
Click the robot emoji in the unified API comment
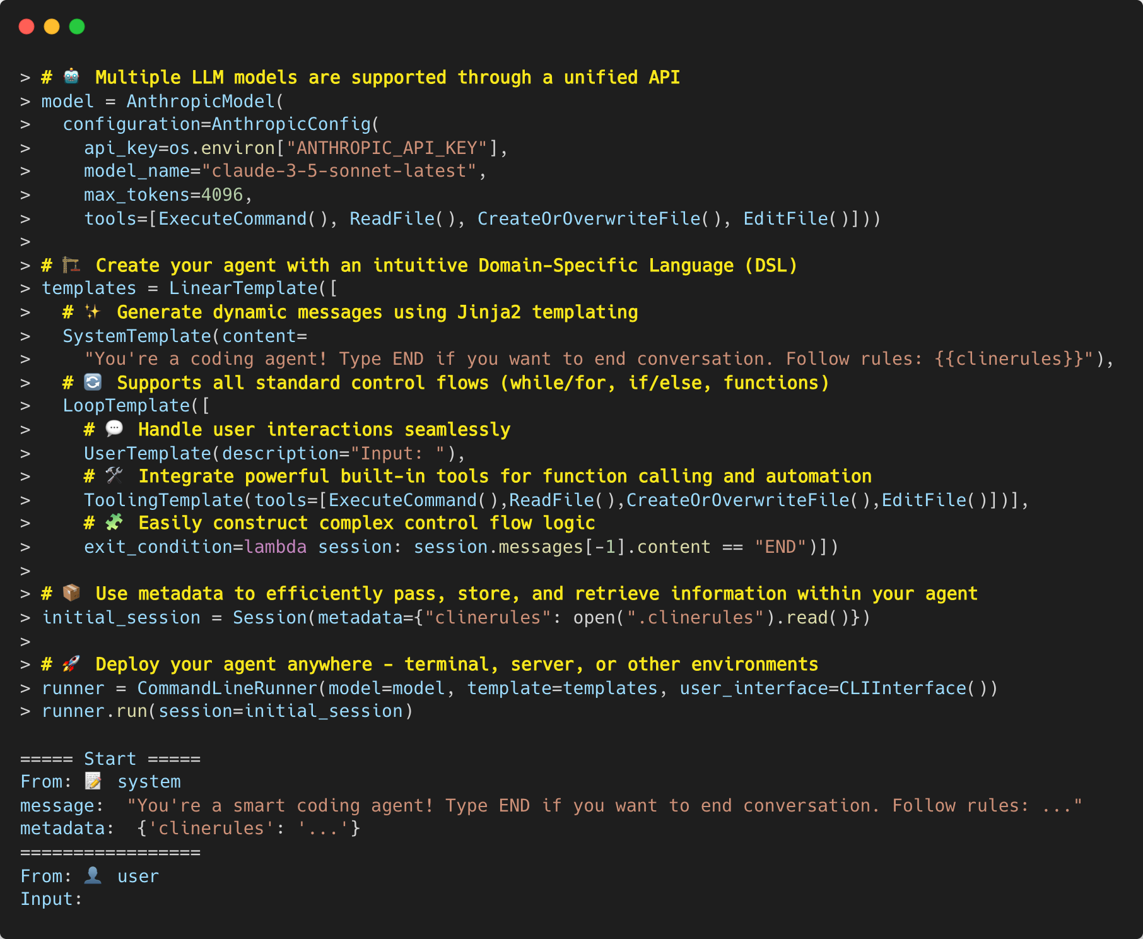click(69, 77)
